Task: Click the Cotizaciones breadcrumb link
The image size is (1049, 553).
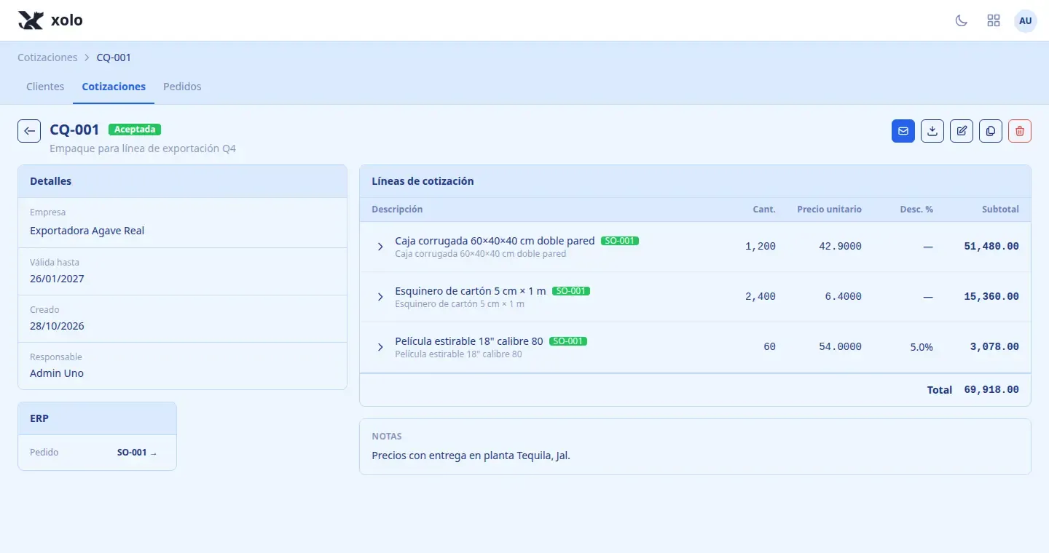Action: 47,57
